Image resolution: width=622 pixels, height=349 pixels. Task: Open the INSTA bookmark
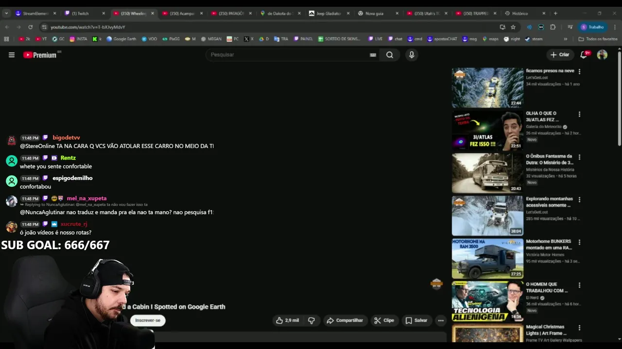(79, 39)
